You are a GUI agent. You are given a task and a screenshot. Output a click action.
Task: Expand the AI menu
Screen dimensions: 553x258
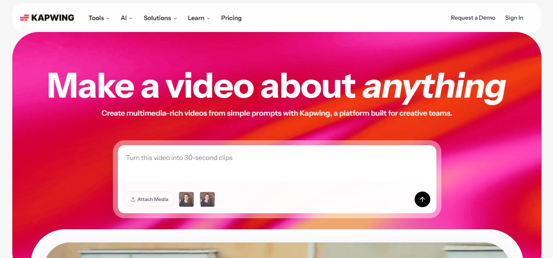(126, 18)
